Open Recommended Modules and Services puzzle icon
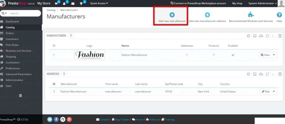Screen dimensions: 285x124 pos(251,15)
